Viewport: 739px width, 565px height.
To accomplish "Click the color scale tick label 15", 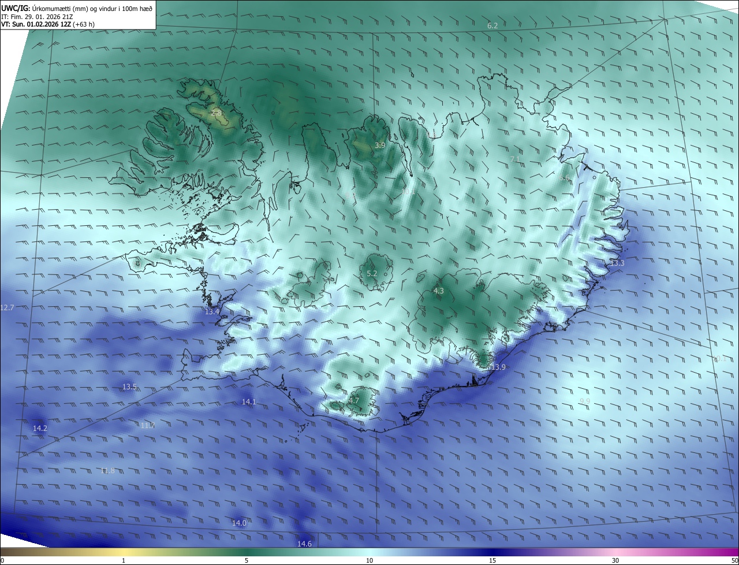I will point(492,560).
